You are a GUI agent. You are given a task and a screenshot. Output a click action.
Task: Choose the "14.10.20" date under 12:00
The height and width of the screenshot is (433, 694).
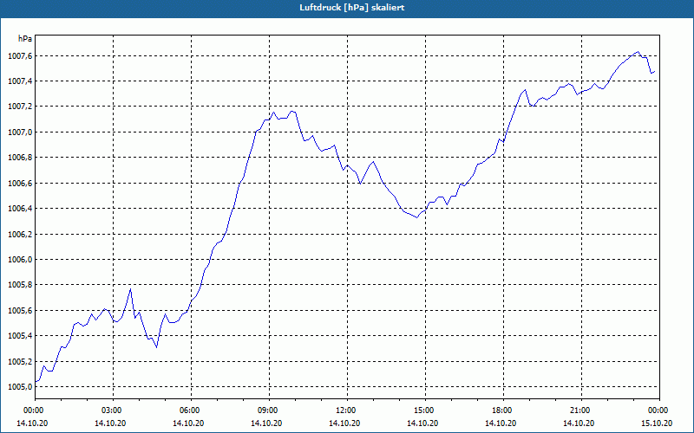344,423
